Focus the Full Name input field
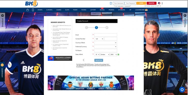 pos(106,51)
